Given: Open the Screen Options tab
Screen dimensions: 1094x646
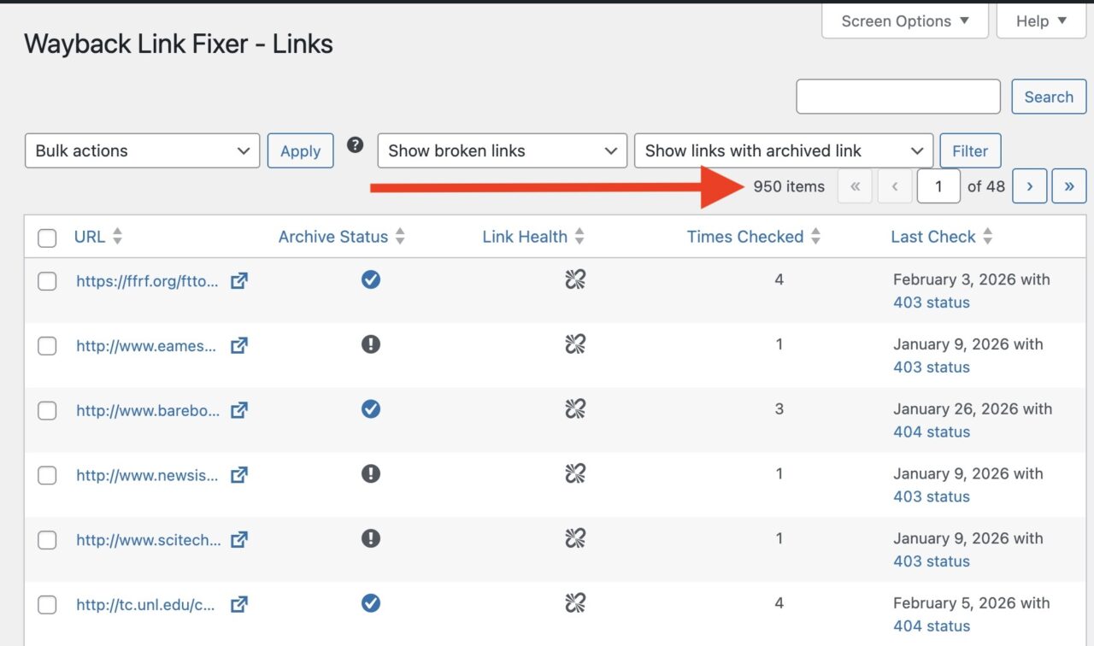Looking at the screenshot, I should (904, 21).
